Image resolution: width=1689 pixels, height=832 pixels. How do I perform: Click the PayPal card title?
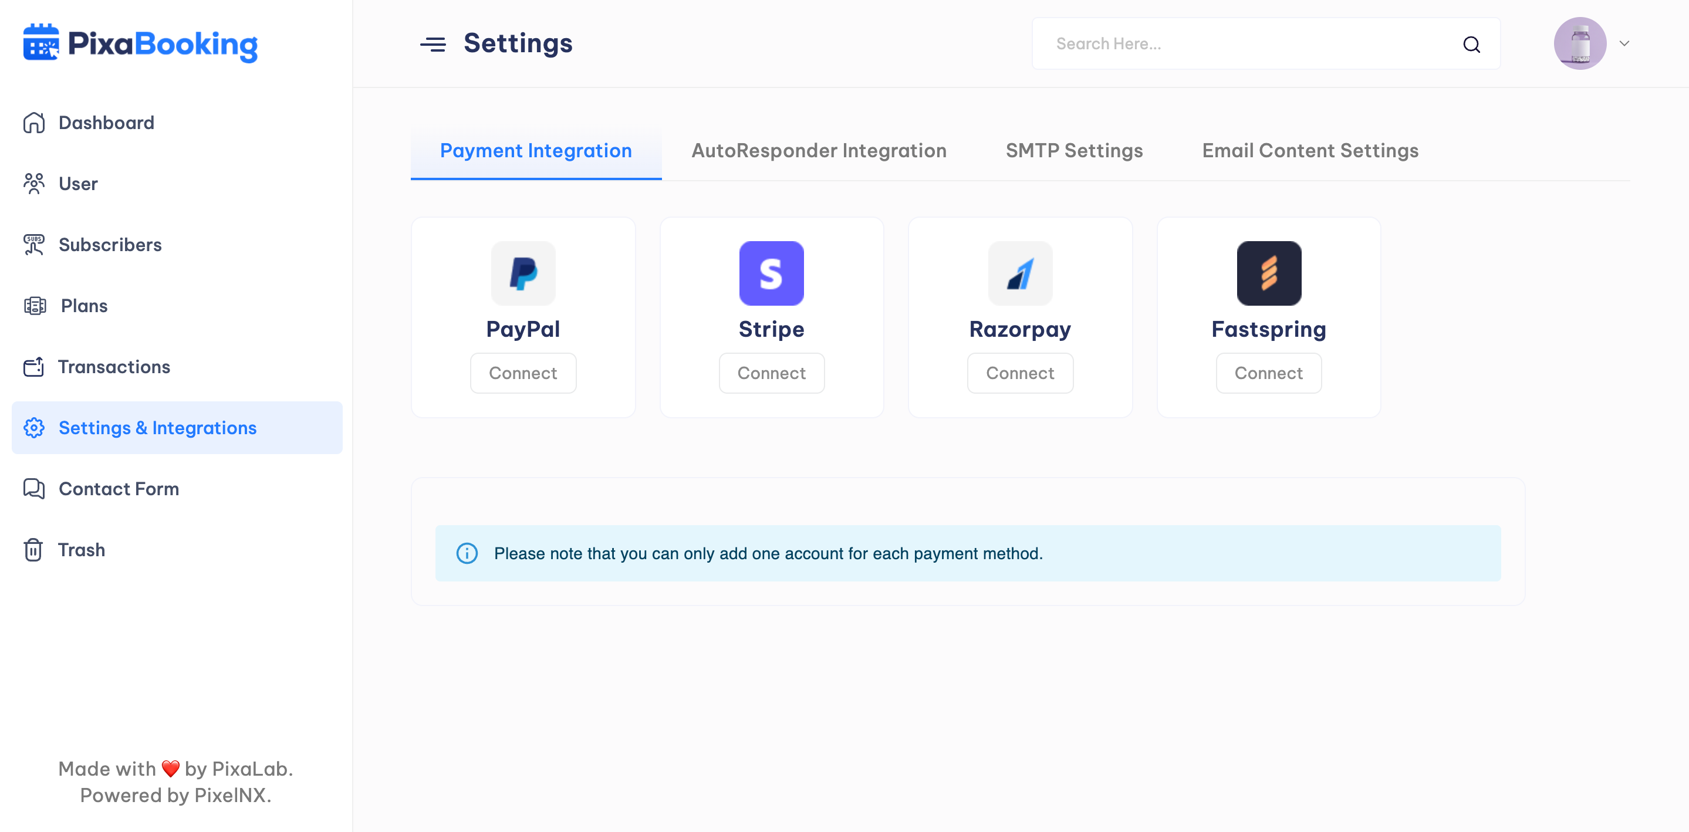click(x=523, y=329)
